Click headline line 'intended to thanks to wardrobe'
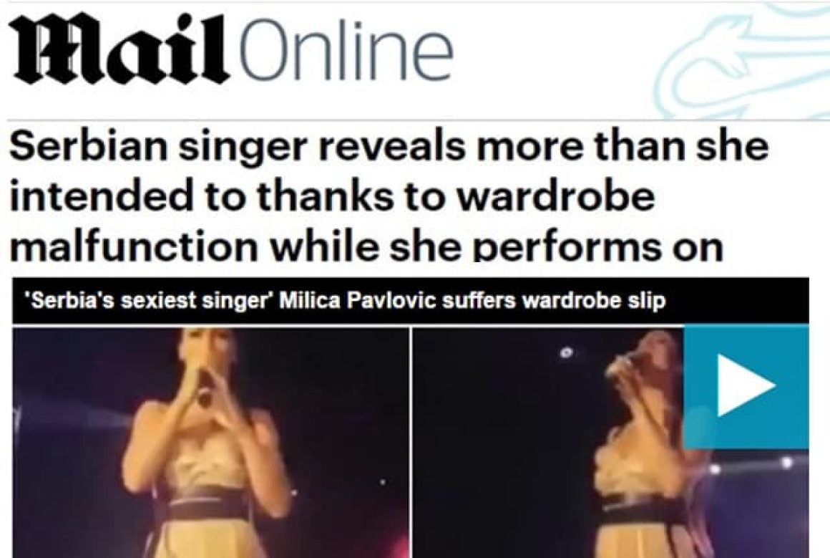The image size is (830, 558). coord(332,196)
